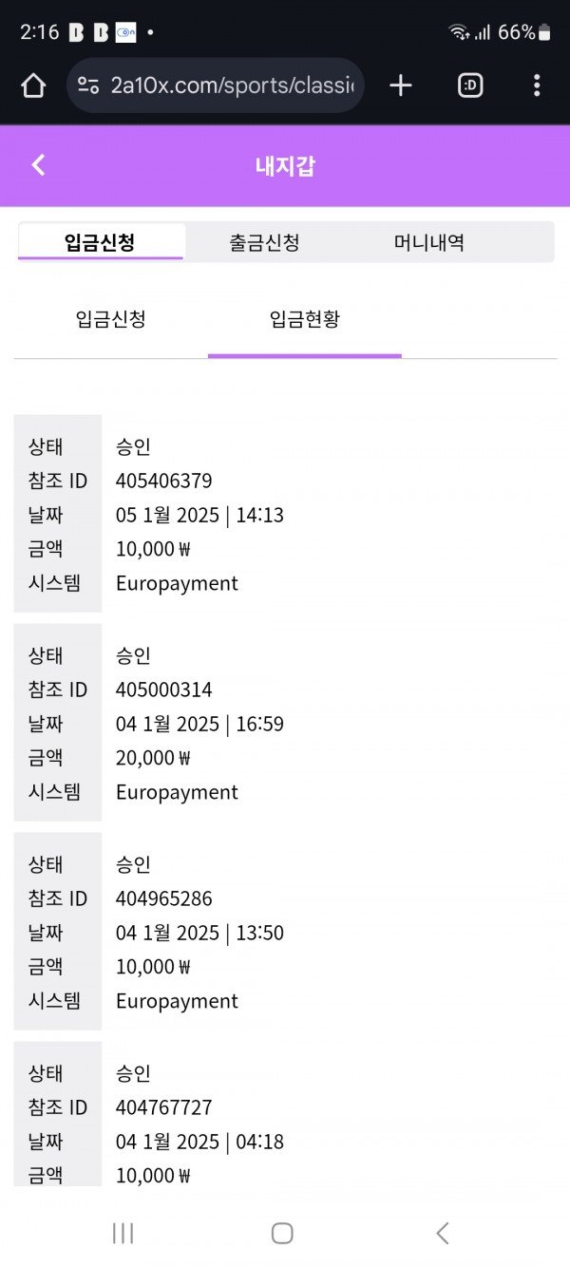570x1266 pixels.
Task: Tap the 20,000₩ deposit amount
Action: [x=153, y=758]
